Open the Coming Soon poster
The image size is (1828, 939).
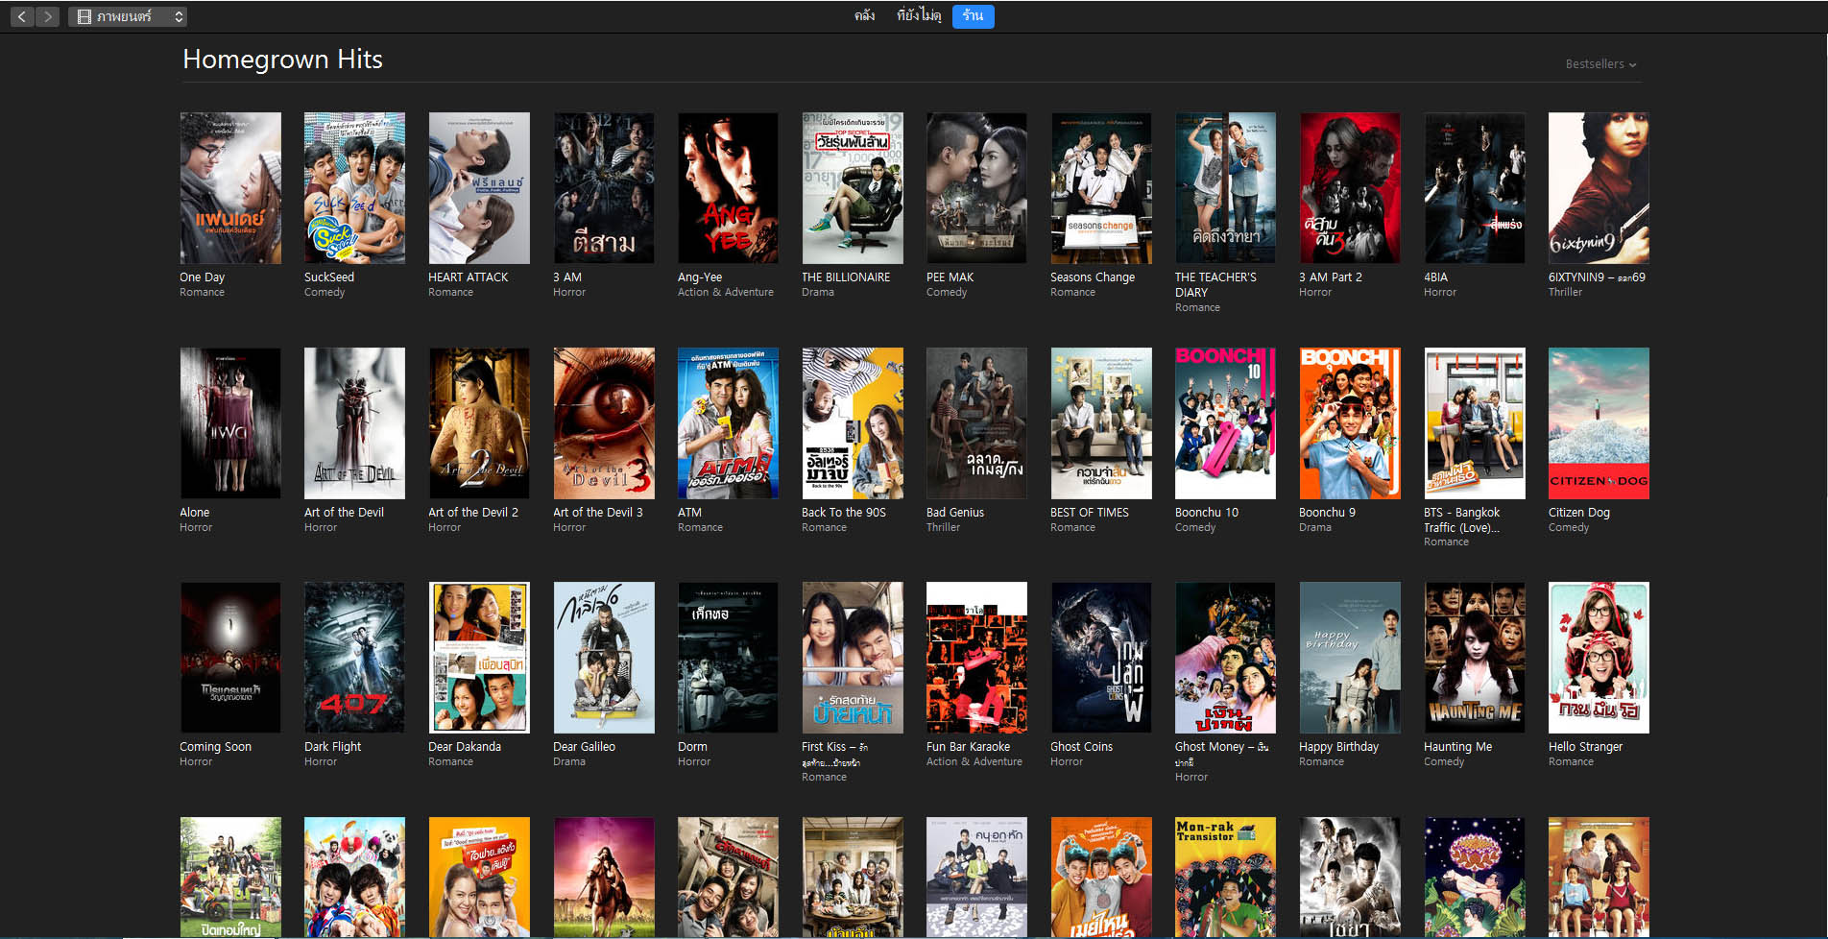pyautogui.click(x=230, y=658)
